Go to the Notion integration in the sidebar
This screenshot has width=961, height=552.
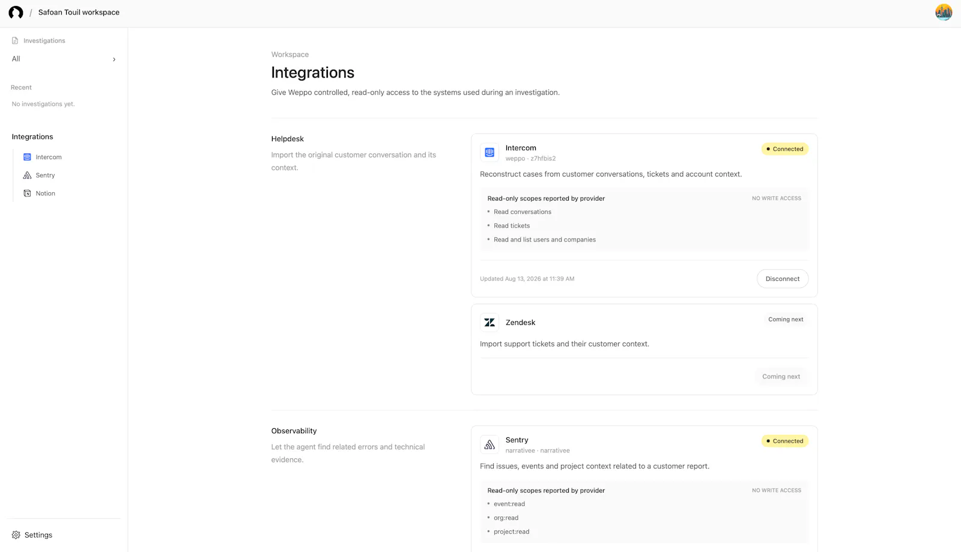click(46, 193)
